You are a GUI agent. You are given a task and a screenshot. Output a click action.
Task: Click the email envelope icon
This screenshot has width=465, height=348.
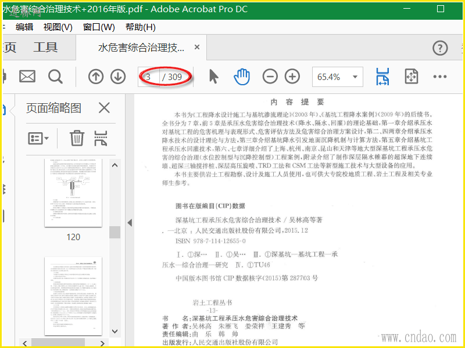pyautogui.click(x=27, y=77)
